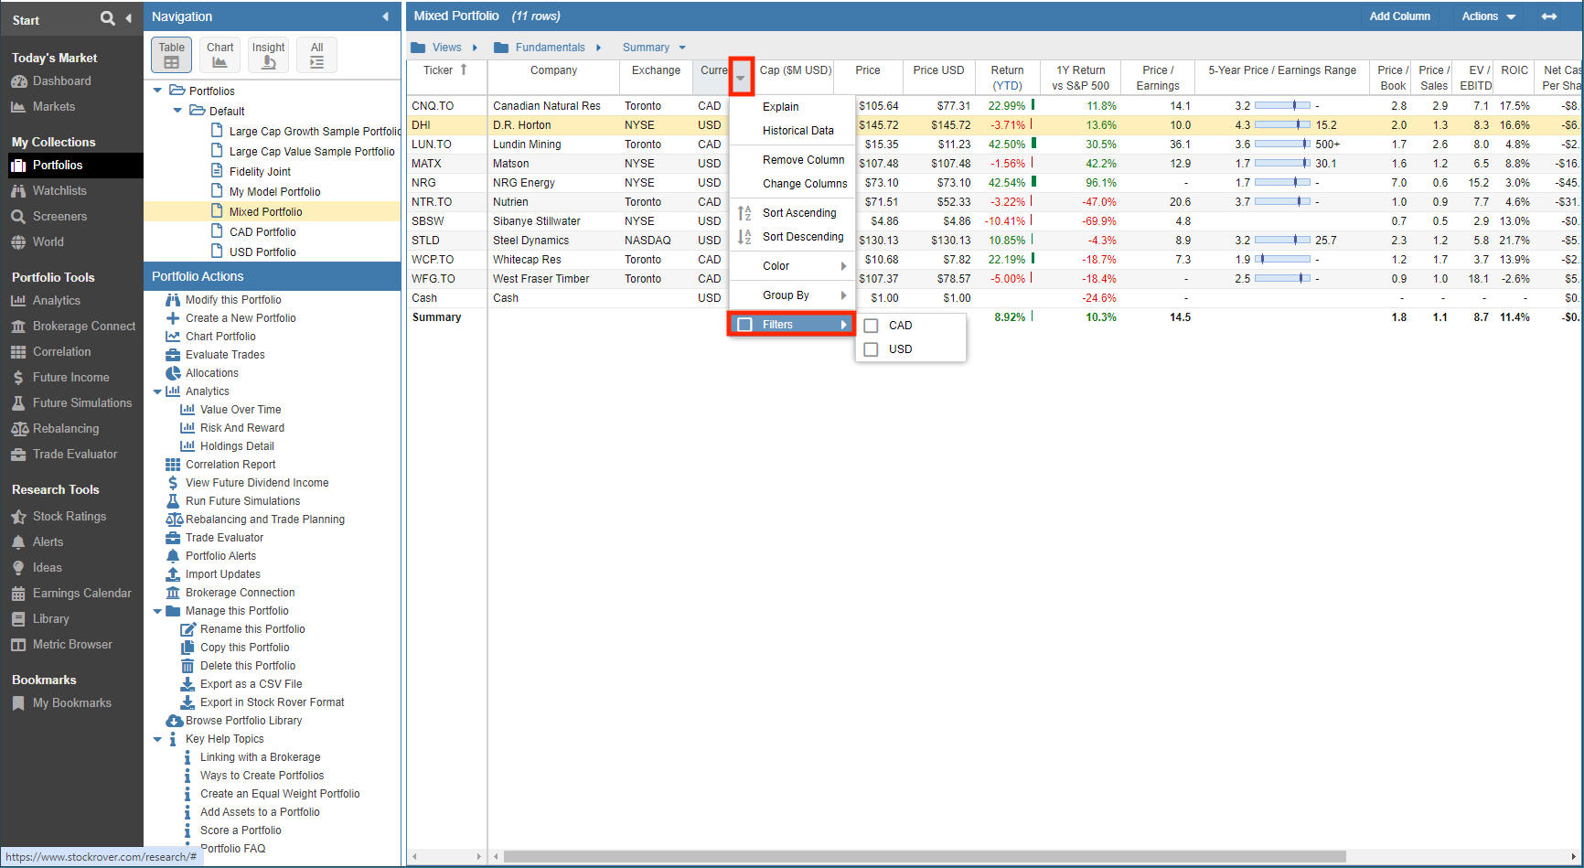Click 5-Year P/E range bar for WCP.TO
Viewport: 1584px width, 868px height.
[1282, 260]
